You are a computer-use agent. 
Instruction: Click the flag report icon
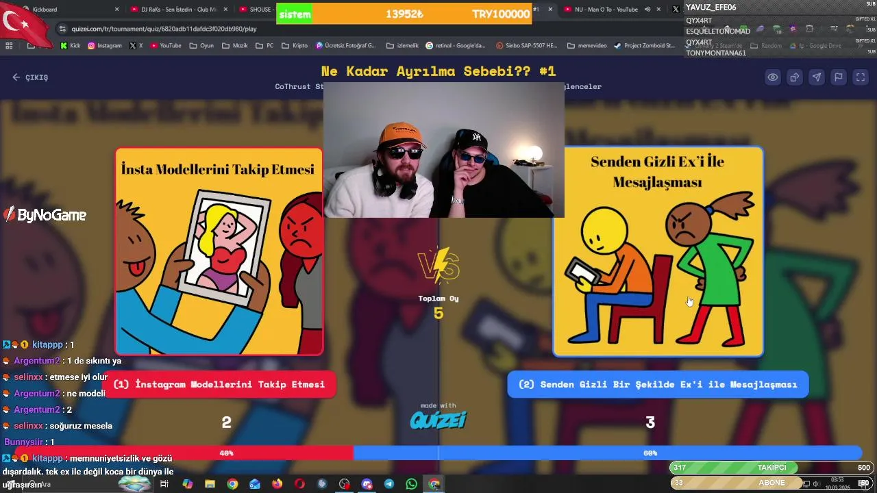(839, 77)
